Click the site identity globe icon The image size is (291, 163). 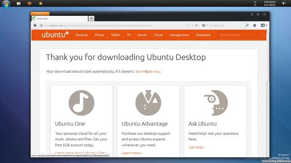(x=41, y=25)
